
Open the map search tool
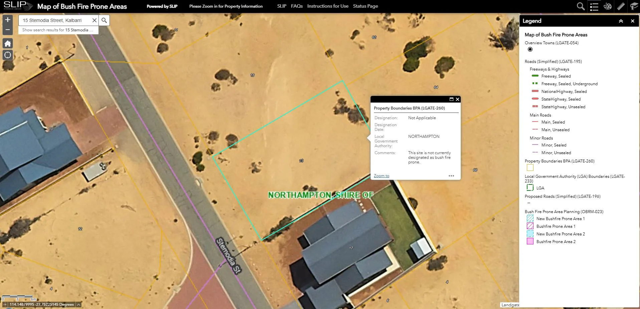tap(581, 6)
